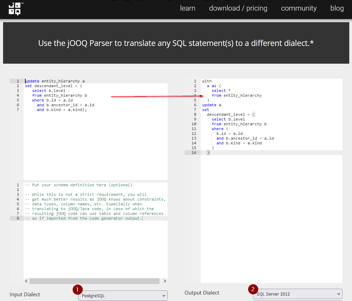Navigate to the blog page
352x301 pixels.
(x=337, y=8)
